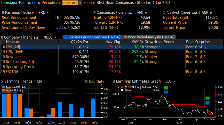Open Consensus Overview EEO link
This screenshot has width=224, height=125.
tap(120, 13)
